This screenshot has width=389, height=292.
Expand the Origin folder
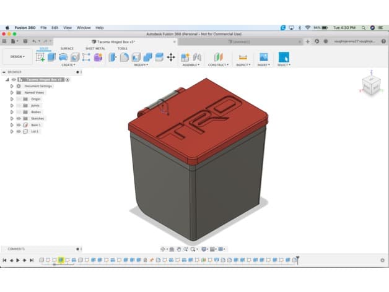[12, 99]
